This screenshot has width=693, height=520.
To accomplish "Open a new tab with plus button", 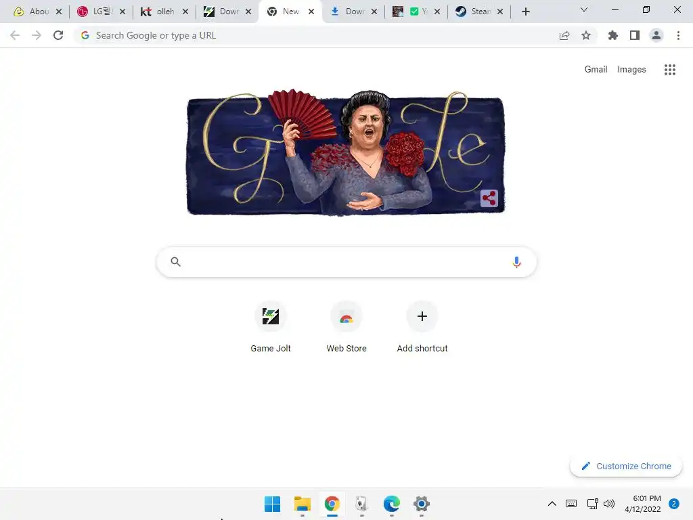I will (525, 12).
